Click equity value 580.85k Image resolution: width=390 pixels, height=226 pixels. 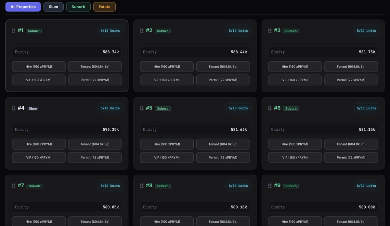point(111,207)
